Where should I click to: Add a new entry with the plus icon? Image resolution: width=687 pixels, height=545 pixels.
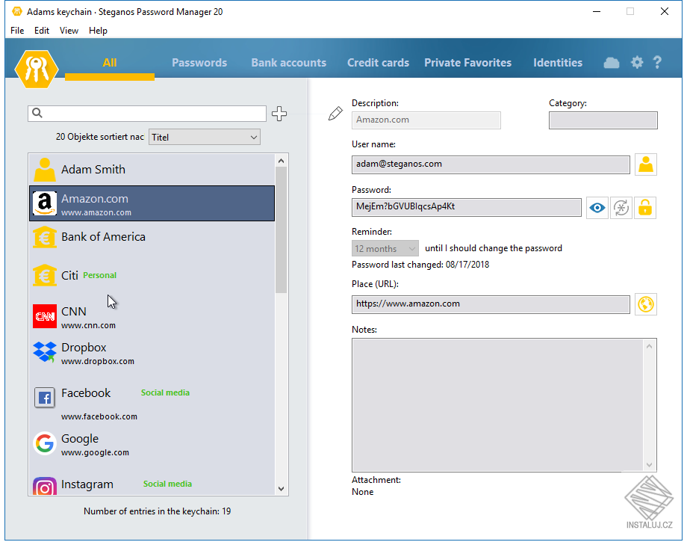point(279,114)
